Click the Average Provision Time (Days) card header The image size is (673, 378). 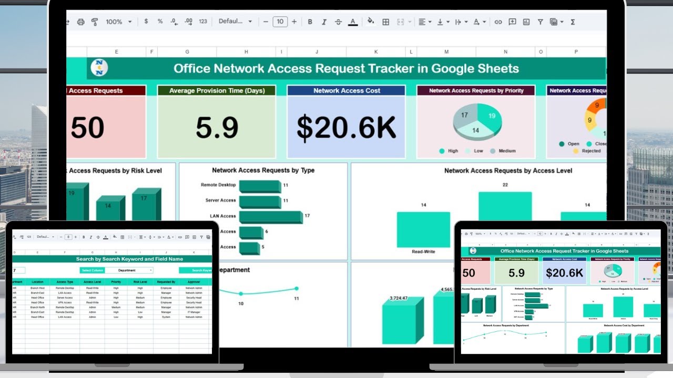click(x=217, y=90)
